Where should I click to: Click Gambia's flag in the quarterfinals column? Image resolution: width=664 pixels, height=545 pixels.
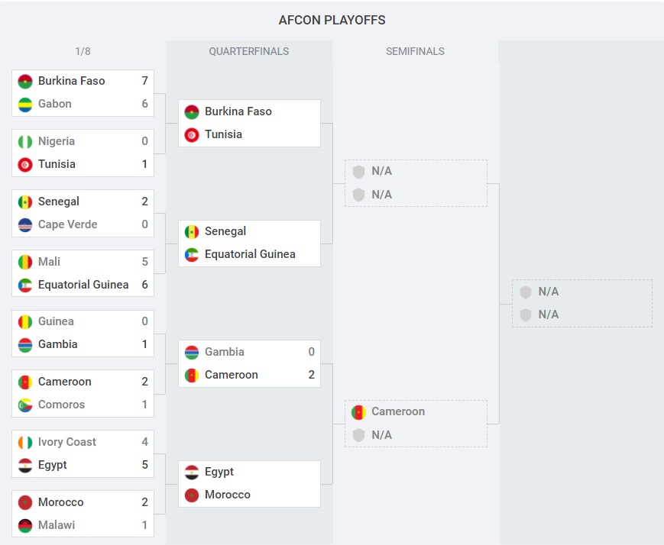[x=192, y=353]
